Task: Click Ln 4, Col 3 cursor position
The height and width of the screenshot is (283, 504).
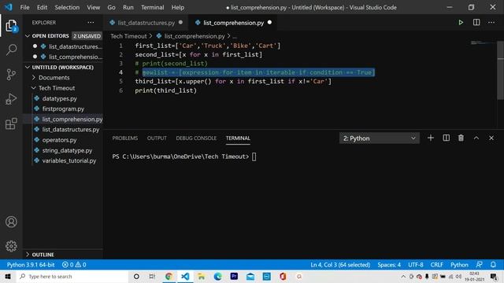Action: pyautogui.click(x=340, y=265)
